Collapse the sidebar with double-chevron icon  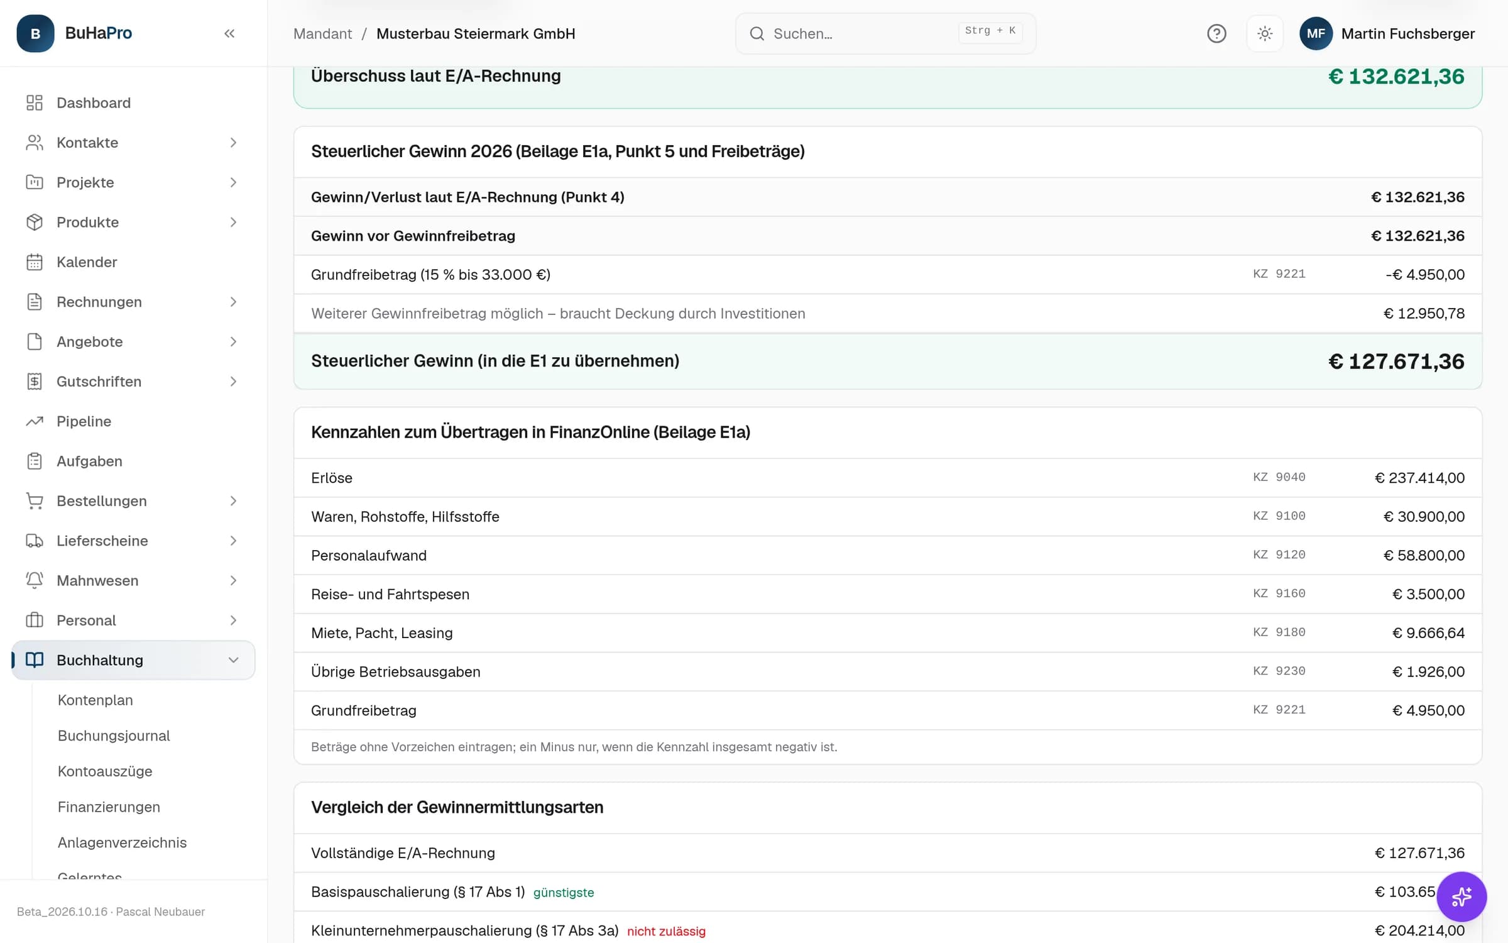(x=229, y=33)
